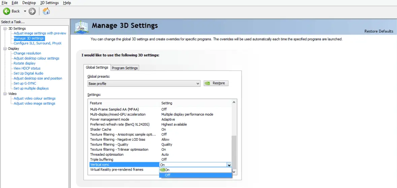Click scroll down arrow of settings list

click(x=234, y=172)
